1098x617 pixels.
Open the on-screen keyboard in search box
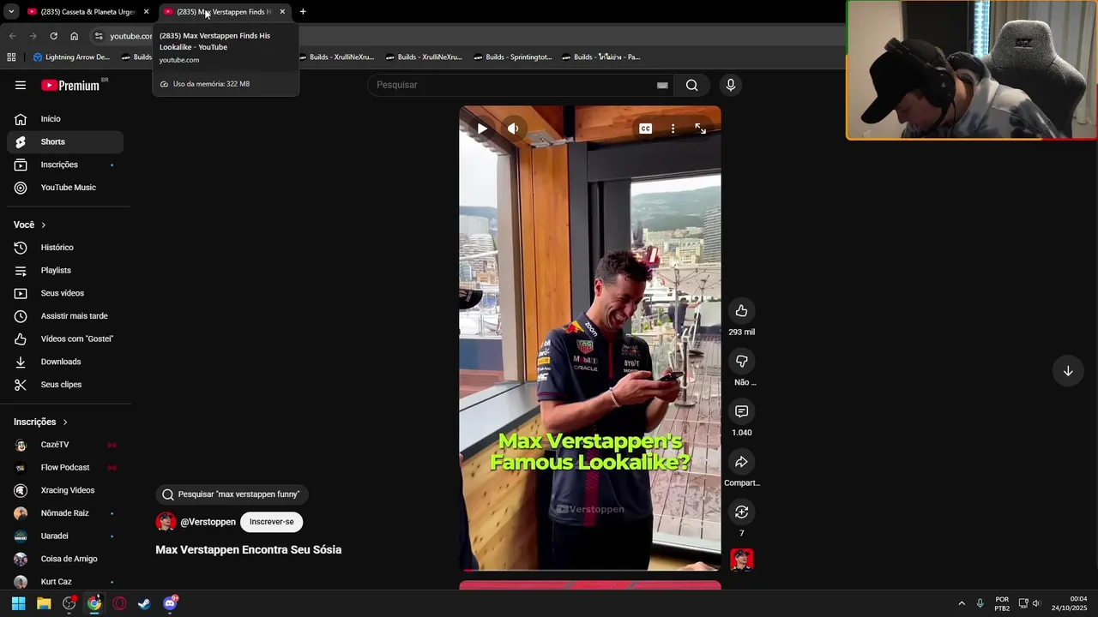662,85
